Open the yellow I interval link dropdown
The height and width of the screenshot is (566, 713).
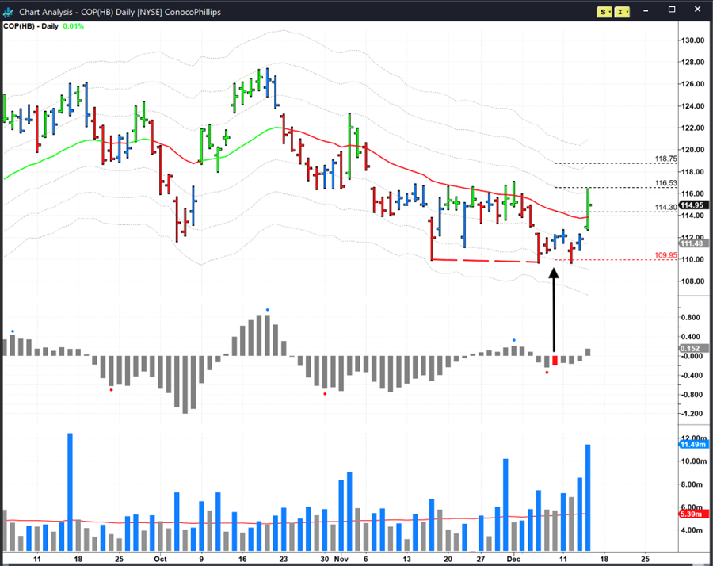click(x=622, y=11)
